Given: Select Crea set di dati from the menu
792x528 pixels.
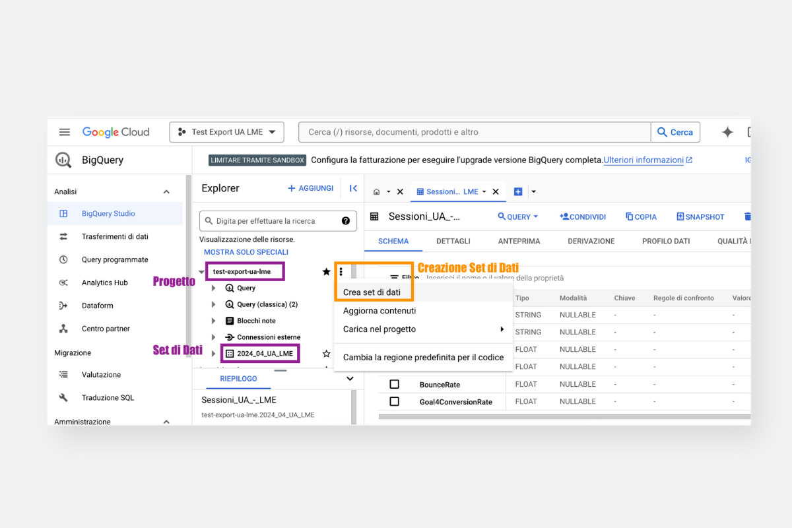Looking at the screenshot, I should pyautogui.click(x=372, y=292).
